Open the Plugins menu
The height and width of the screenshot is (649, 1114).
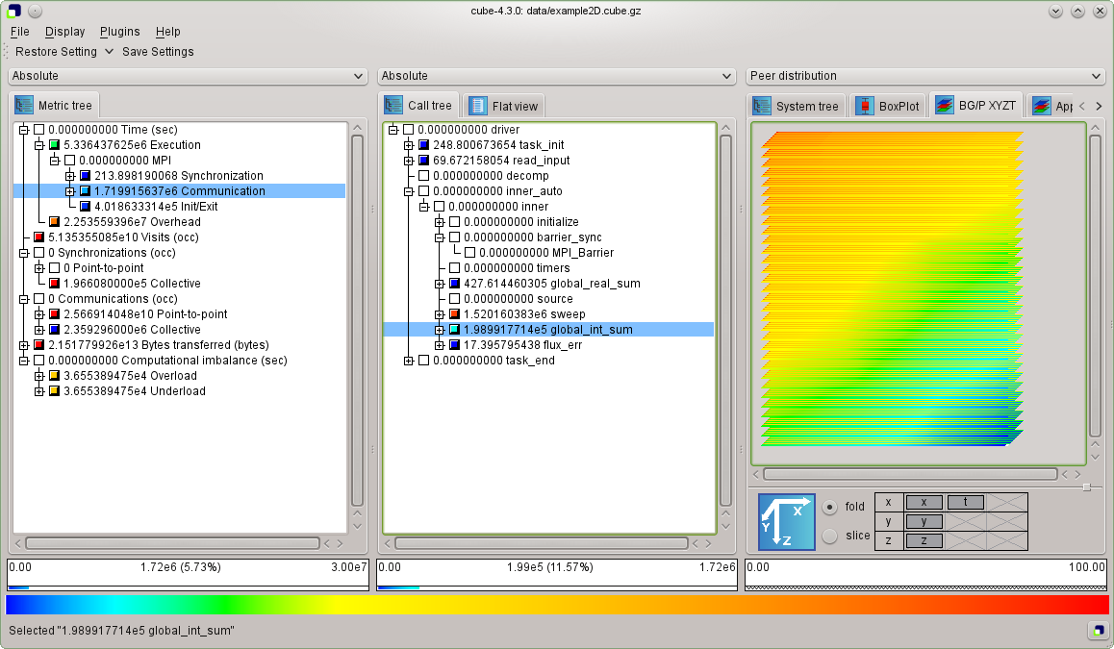pos(120,31)
